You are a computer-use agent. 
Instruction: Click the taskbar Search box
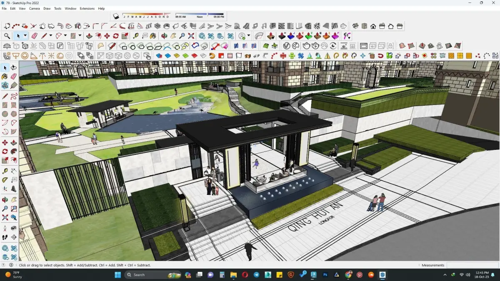pos(152,275)
